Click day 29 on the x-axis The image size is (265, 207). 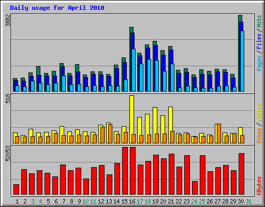point(233,201)
